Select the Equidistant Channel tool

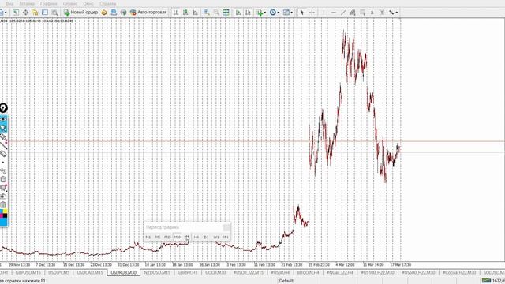coord(353,13)
